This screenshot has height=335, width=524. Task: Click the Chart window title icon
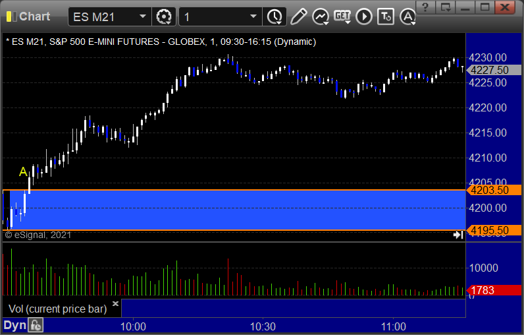[12, 16]
